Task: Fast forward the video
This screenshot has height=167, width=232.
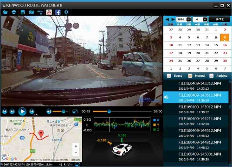Action: click(x=32, y=111)
